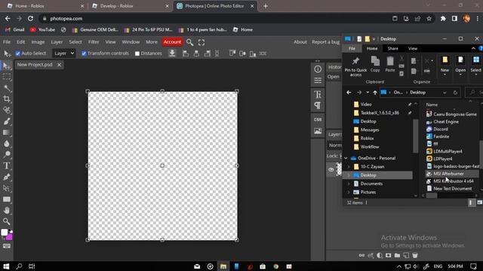Click the Paste button in Explorer ribbon
This screenshot has height=271, width=483.
pos(390,65)
